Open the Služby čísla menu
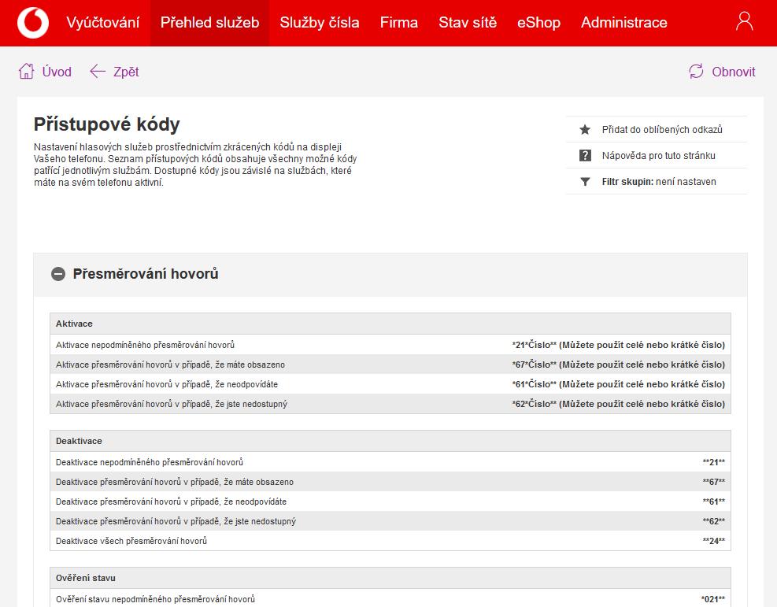Viewport: 777px width, 607px height. pyautogui.click(x=319, y=23)
